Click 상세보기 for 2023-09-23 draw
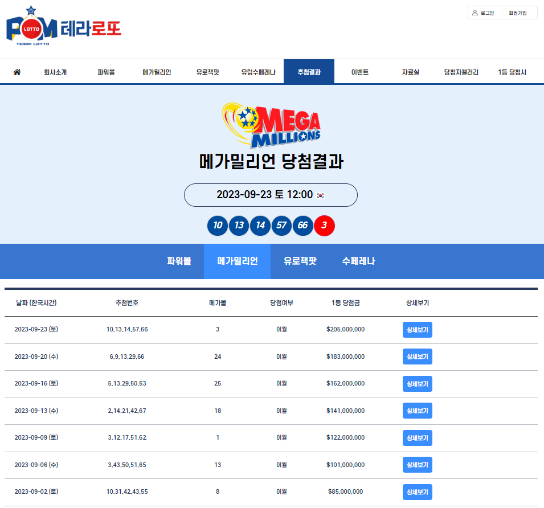Image resolution: width=544 pixels, height=508 pixels. point(418,330)
